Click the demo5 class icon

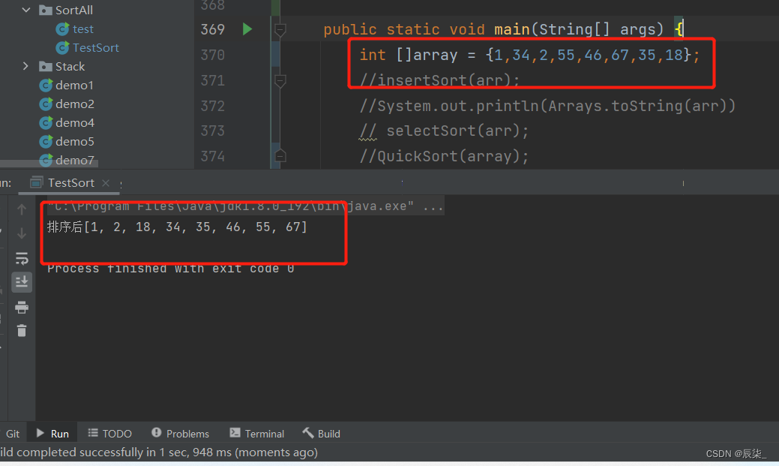[46, 142]
